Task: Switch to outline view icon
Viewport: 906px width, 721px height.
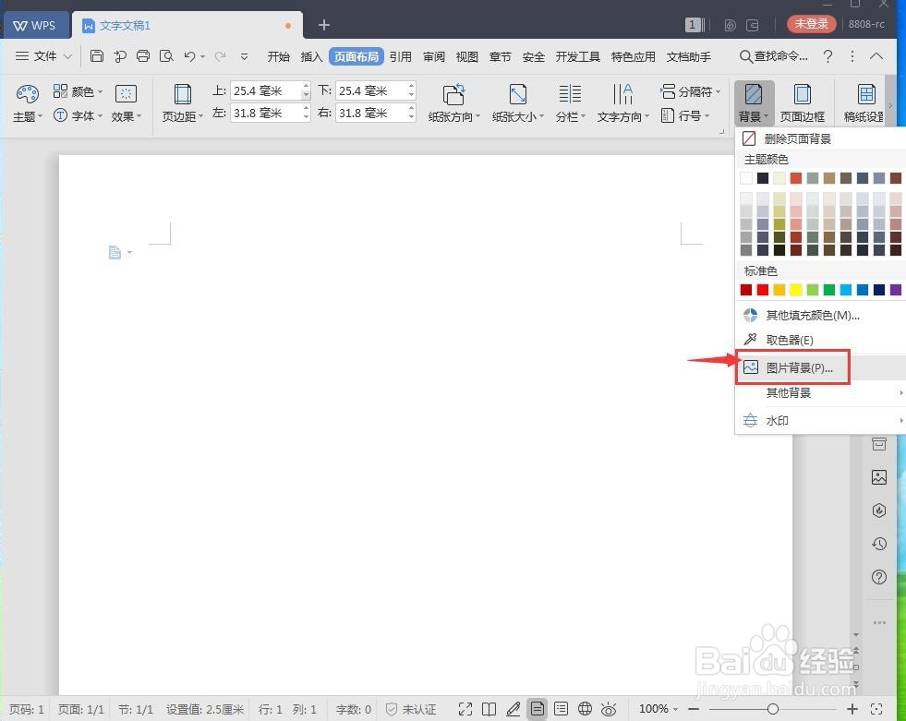Action: (x=561, y=709)
